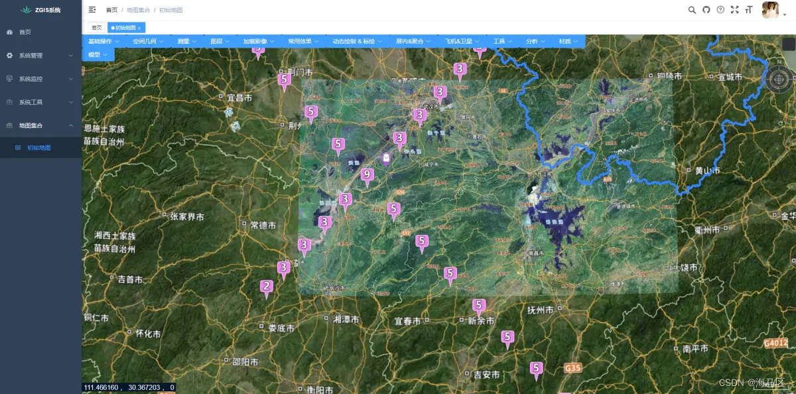Click the 系统监控 monitor icon
This screenshot has width=796, height=394.
9,79
